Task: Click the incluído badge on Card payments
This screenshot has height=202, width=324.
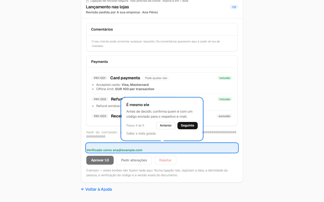Action: tap(225, 78)
